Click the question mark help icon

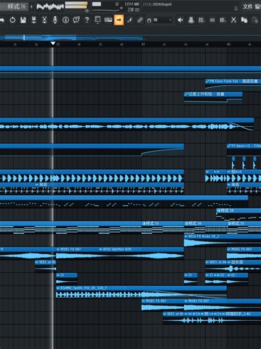87,20
